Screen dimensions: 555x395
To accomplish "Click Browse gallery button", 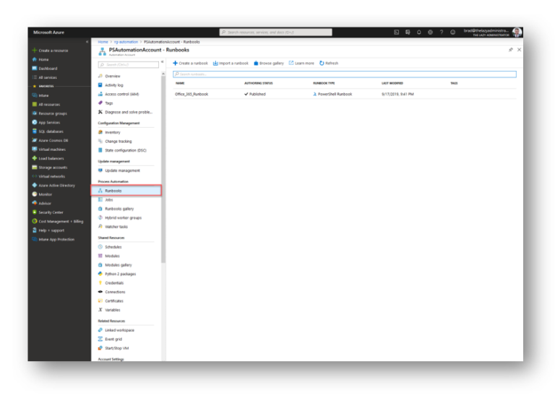I will (269, 64).
